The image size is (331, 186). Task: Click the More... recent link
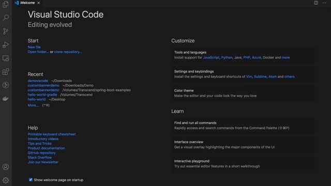(33, 105)
